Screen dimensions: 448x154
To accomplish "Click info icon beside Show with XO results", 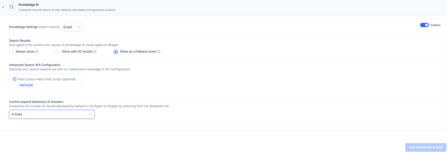I will tap(95, 52).
